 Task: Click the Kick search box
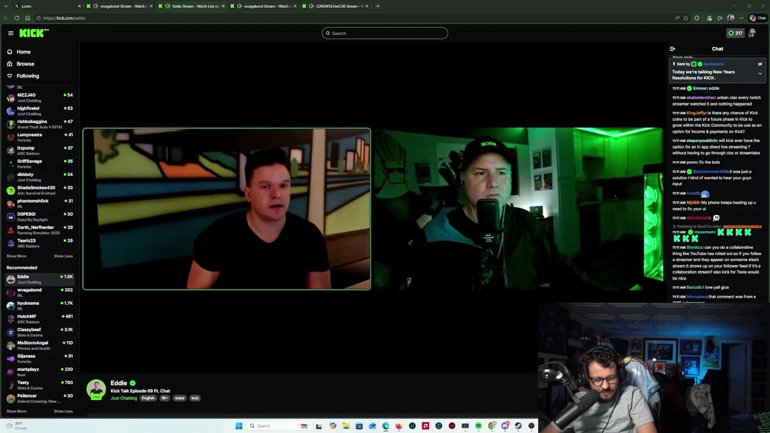pos(384,33)
